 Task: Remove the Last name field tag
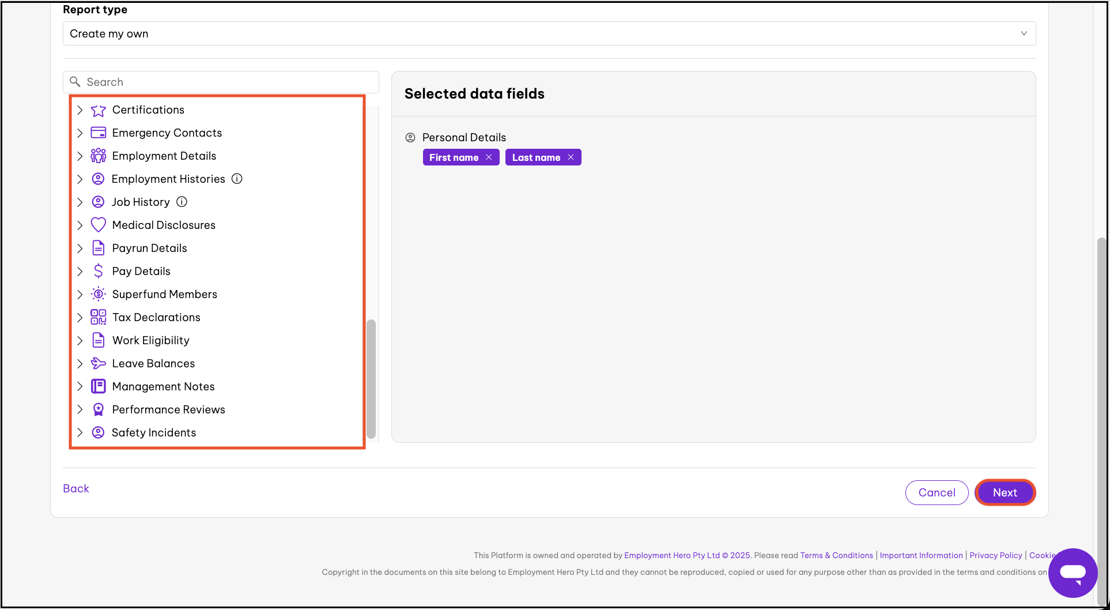[x=571, y=157]
